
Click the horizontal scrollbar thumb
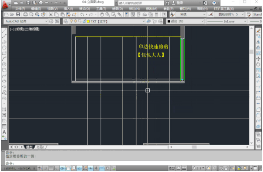tap(194, 147)
